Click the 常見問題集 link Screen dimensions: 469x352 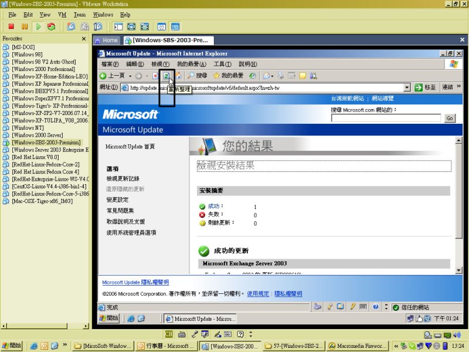pos(120,211)
